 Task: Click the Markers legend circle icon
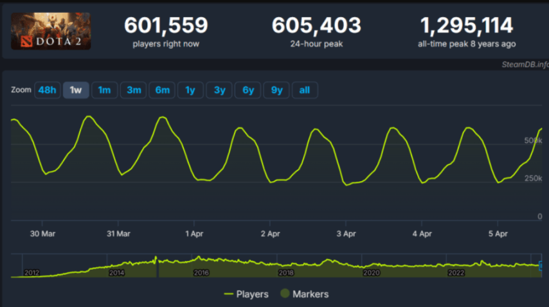[x=284, y=294]
